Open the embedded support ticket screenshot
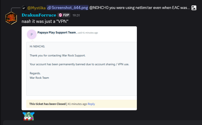Image resolution: width=202 pixels, height=125 pixels. point(79,68)
